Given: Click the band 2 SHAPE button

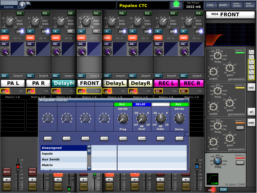Looking at the screenshot, I should click(x=240, y=128).
